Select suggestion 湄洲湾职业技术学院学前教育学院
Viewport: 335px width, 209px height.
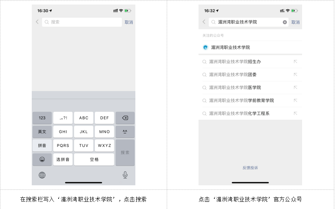click(x=250, y=101)
